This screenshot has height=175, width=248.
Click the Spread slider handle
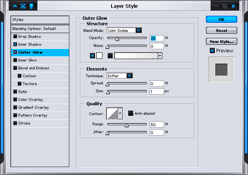[107, 84]
